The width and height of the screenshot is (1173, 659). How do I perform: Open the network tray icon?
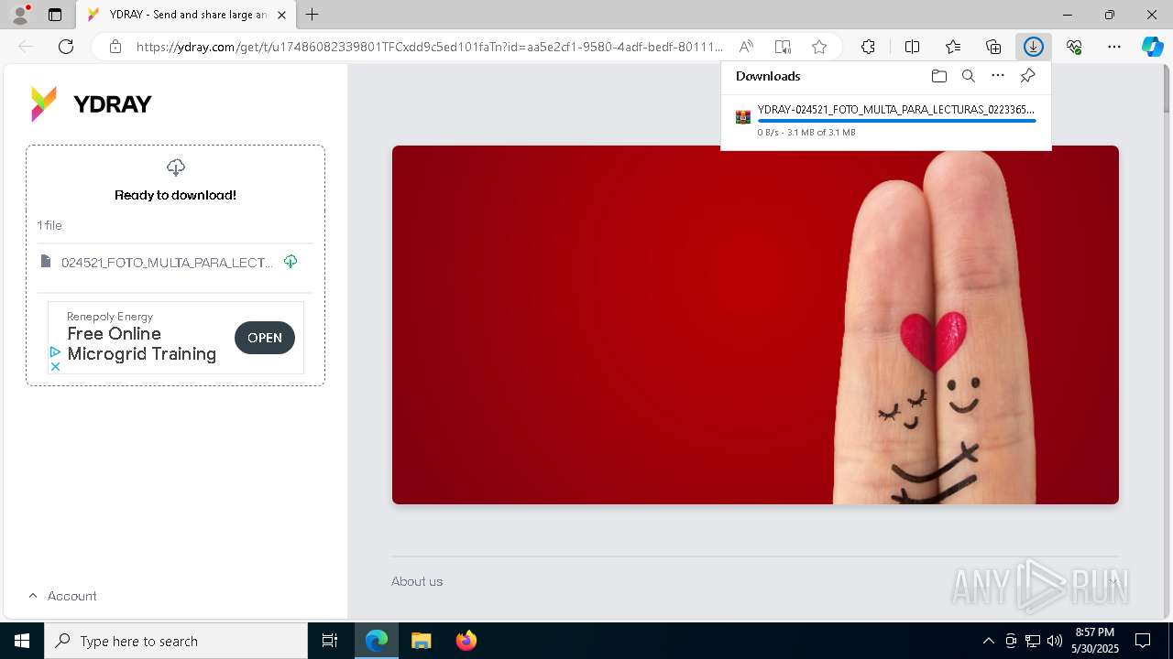click(1032, 641)
